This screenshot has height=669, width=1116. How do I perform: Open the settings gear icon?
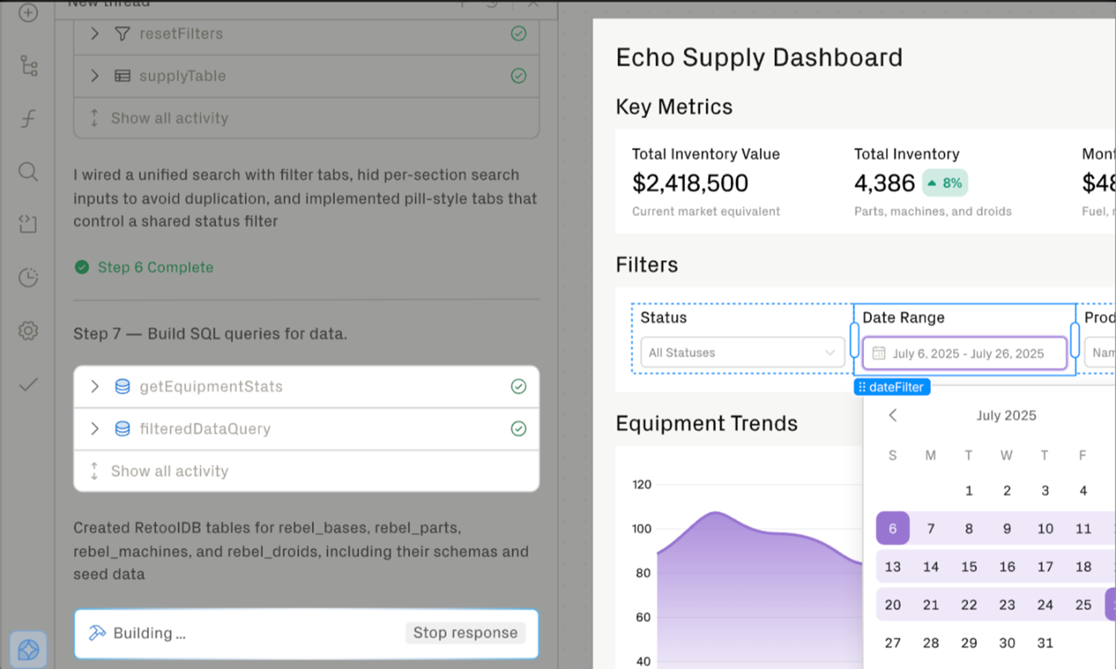click(x=28, y=330)
